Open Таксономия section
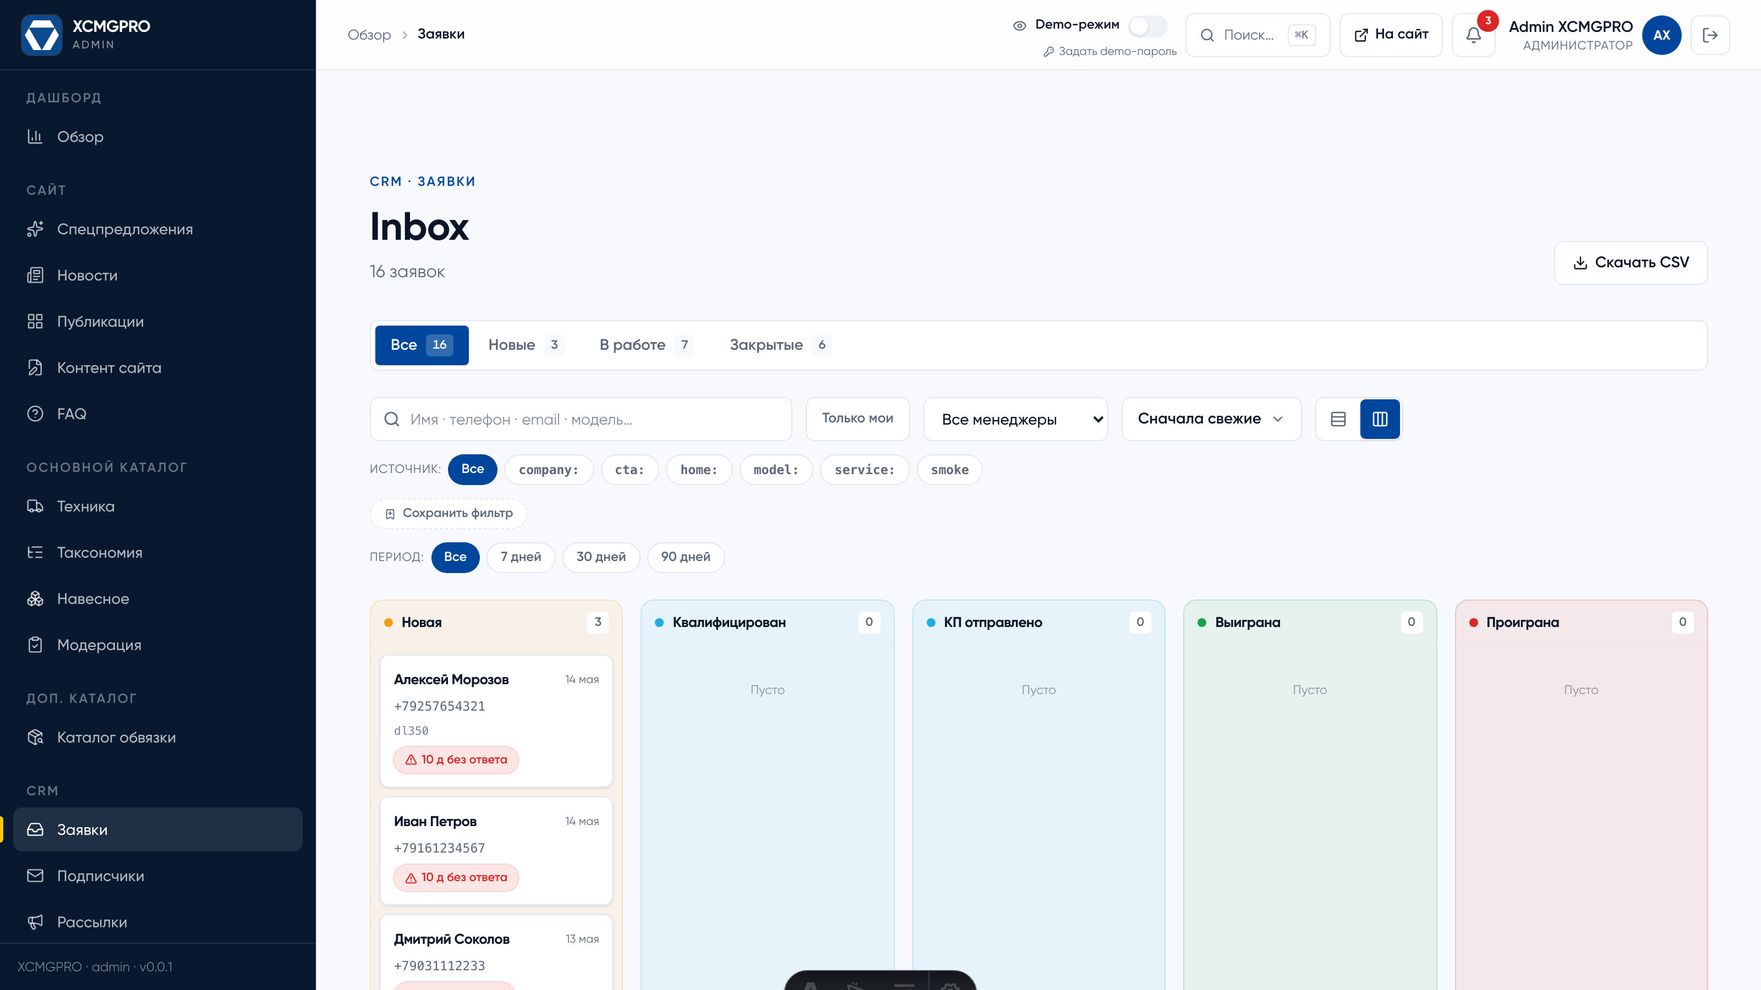The width and height of the screenshot is (1761, 990). pos(157,552)
